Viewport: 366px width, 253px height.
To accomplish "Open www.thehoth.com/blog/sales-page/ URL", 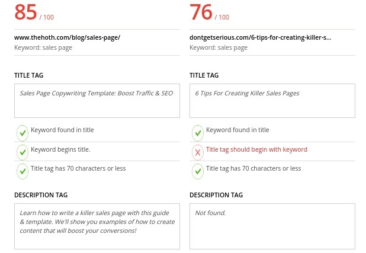I will 67,37.
